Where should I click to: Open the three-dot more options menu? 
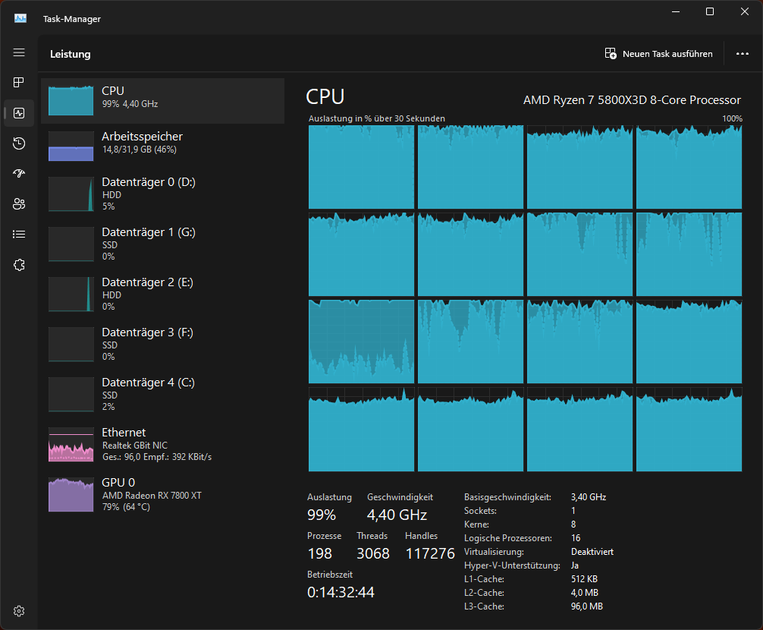click(742, 54)
